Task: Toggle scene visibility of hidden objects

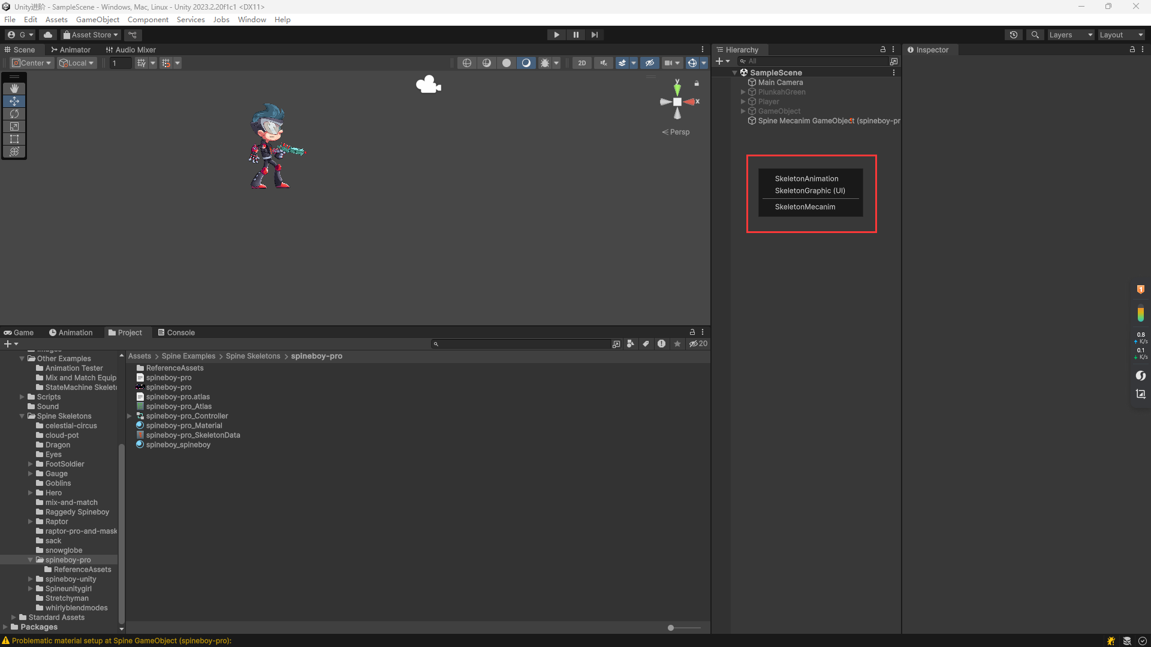Action: 650,63
